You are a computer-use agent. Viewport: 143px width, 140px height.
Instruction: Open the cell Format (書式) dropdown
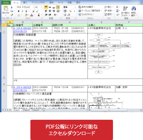(x=109, y=14)
